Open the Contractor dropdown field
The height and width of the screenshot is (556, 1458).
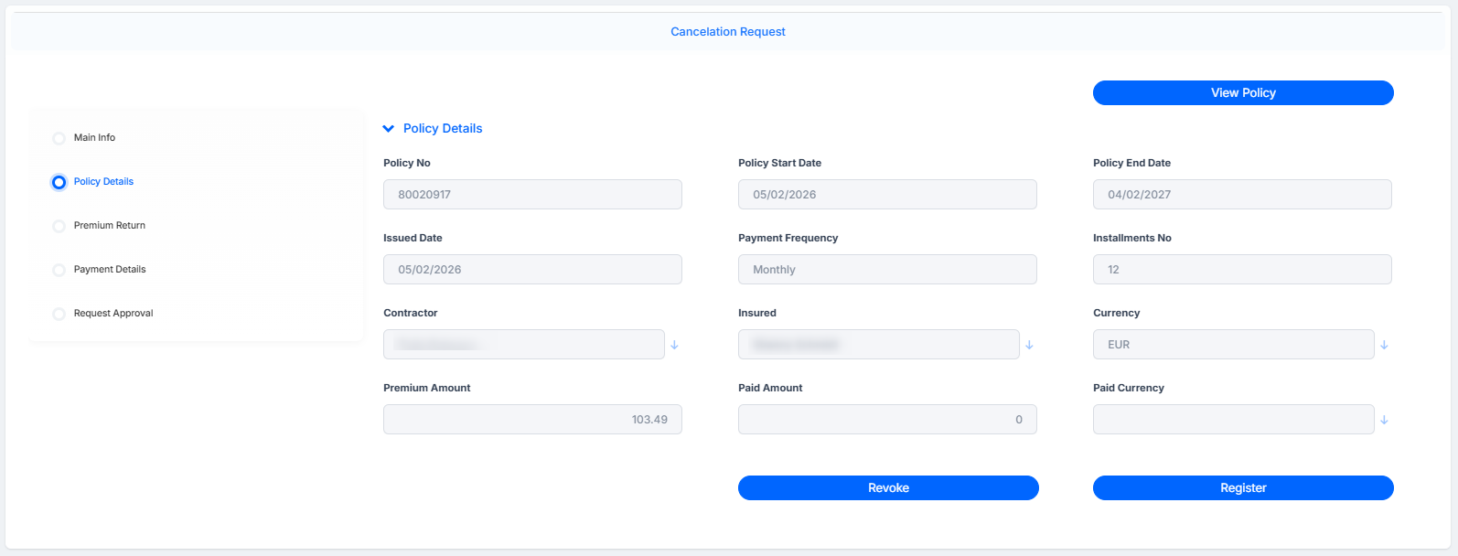click(x=523, y=345)
